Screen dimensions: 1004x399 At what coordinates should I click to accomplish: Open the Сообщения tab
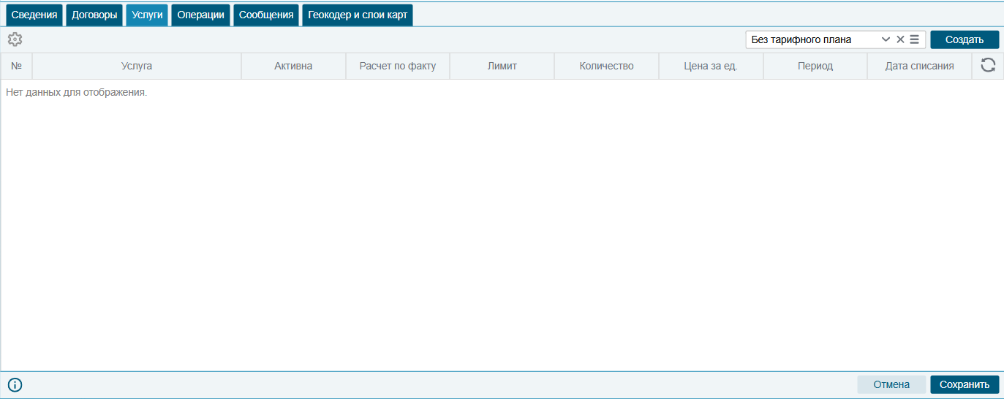click(x=266, y=15)
